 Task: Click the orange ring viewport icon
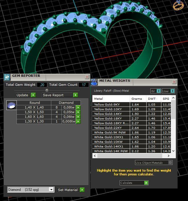click(x=178, y=5)
